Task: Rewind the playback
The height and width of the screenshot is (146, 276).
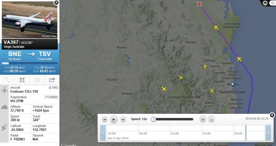Action: (105, 119)
